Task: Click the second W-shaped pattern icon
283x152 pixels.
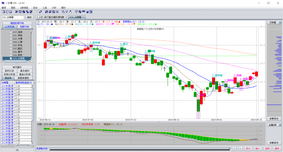Action: 67,12
